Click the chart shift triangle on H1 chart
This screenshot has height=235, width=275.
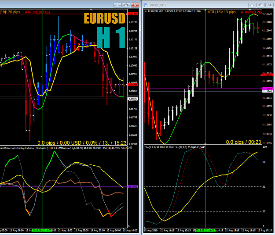[x=91, y=10]
